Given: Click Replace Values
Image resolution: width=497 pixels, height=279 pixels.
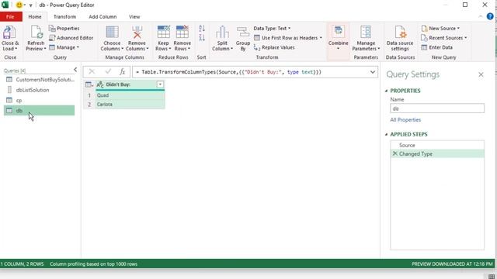Looking at the screenshot, I should [274, 47].
